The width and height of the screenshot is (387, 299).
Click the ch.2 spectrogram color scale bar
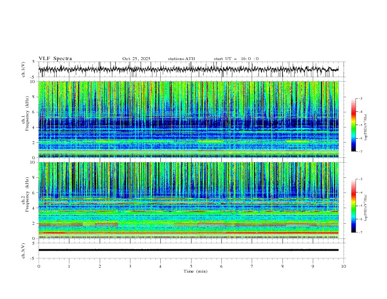point(353,206)
